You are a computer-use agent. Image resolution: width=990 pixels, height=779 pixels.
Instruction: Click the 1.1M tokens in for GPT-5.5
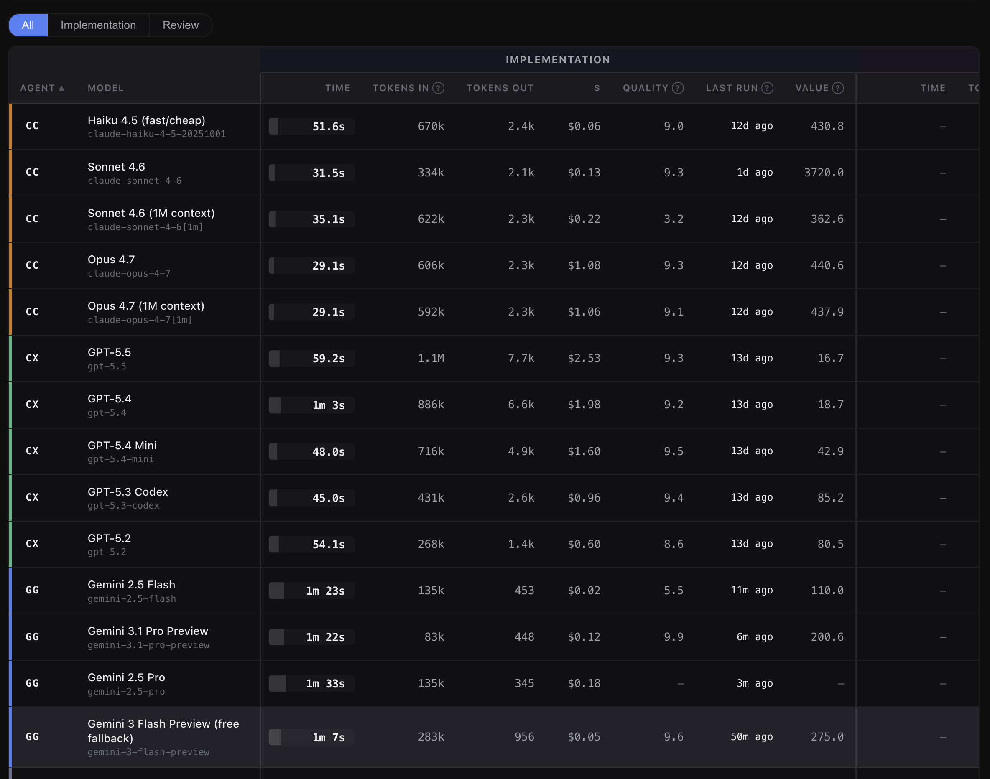[431, 358]
